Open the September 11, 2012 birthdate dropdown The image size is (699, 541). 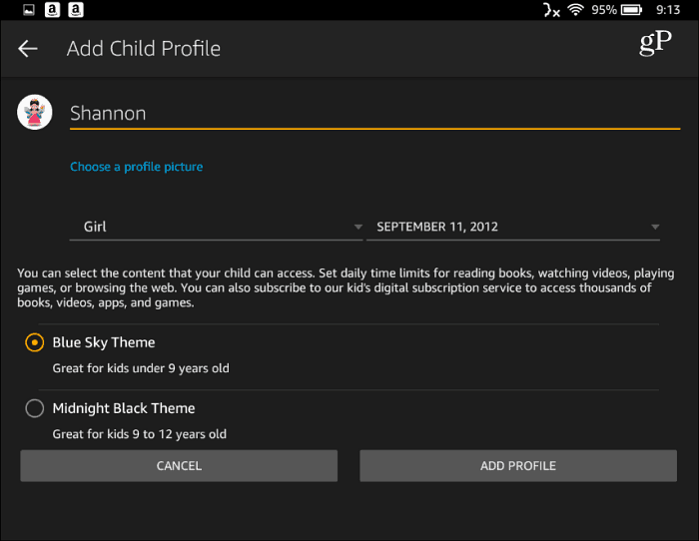pyautogui.click(x=513, y=227)
